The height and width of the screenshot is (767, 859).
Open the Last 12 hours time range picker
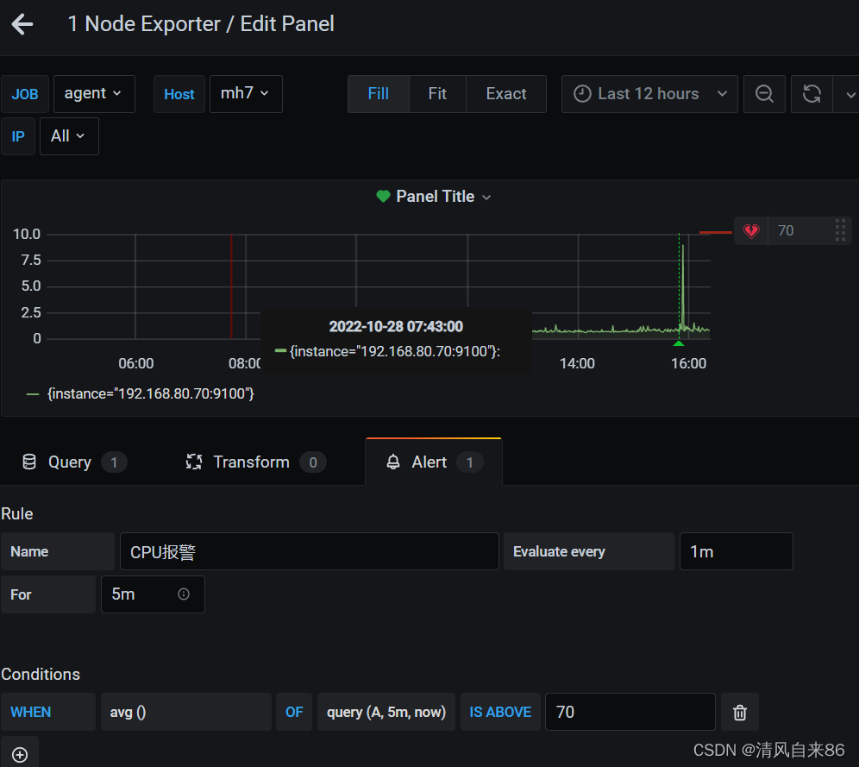[x=649, y=94]
